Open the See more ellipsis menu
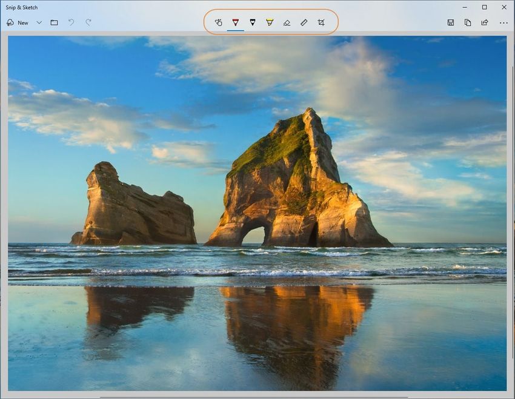This screenshot has height=399, width=515. coord(503,22)
